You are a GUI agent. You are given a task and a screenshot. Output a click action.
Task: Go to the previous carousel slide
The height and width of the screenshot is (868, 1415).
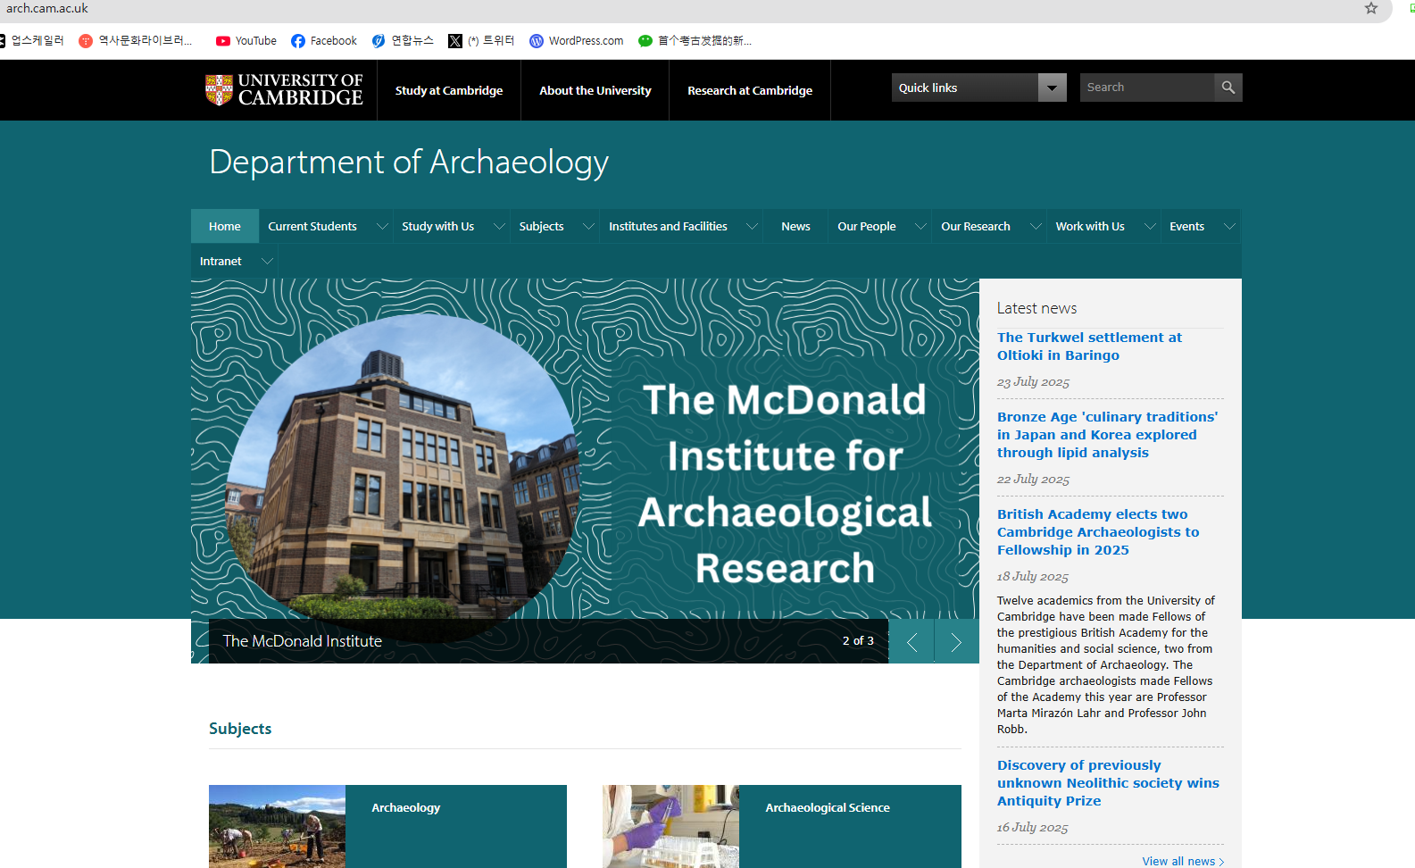(x=911, y=641)
